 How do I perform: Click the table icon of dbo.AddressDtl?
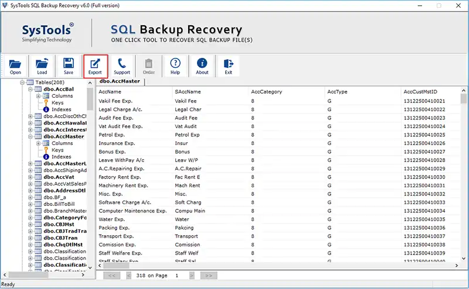click(x=38, y=191)
